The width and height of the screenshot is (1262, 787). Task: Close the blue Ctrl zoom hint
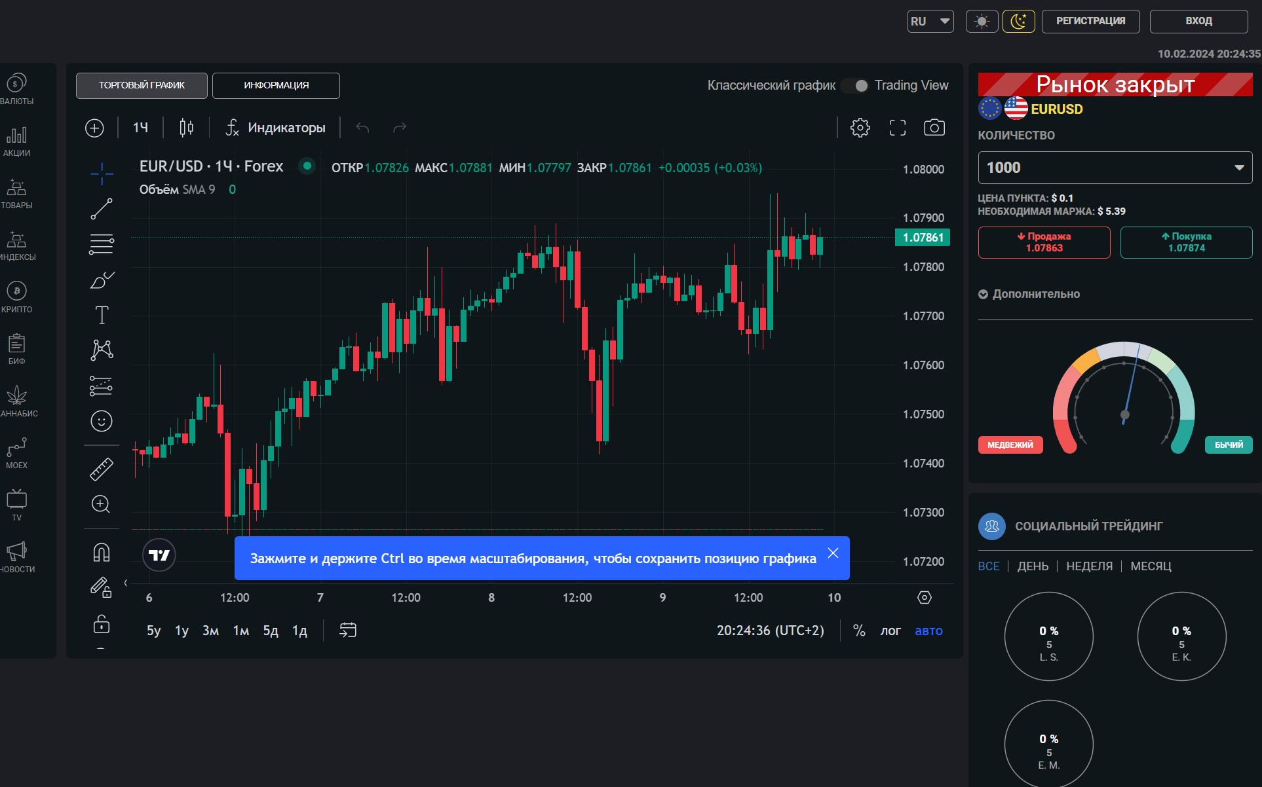tap(833, 553)
